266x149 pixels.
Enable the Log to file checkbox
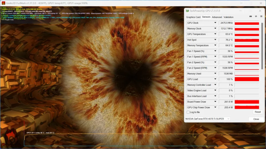pos(188,112)
